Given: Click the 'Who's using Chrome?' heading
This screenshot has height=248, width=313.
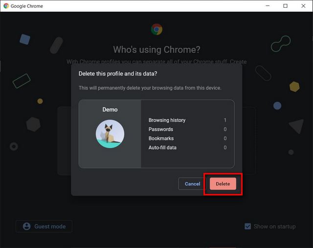Looking at the screenshot, I should (156, 50).
